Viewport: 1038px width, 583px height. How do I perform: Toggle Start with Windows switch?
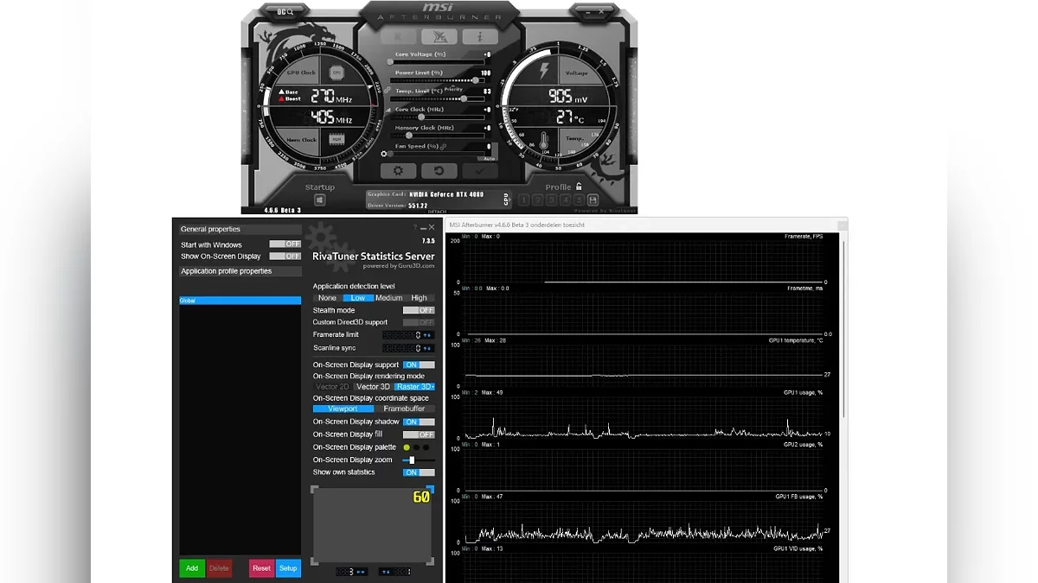[x=285, y=244]
